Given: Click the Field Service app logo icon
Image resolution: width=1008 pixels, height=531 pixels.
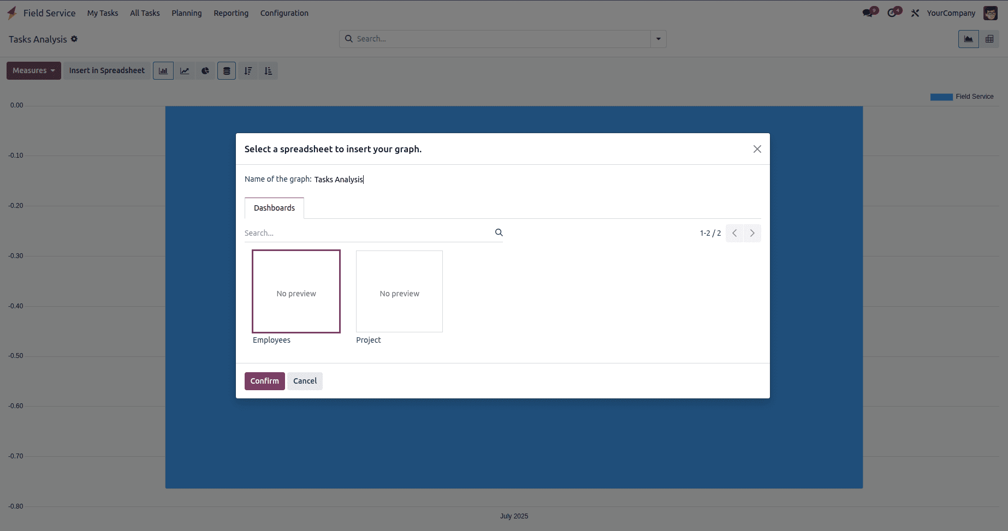Looking at the screenshot, I should click(x=12, y=13).
